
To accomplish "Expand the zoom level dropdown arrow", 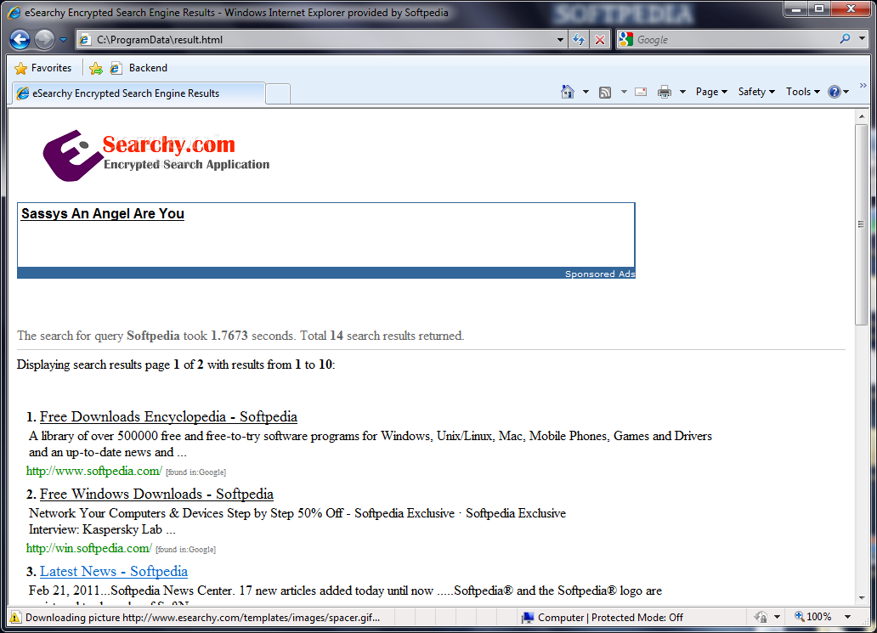I will coord(847,618).
